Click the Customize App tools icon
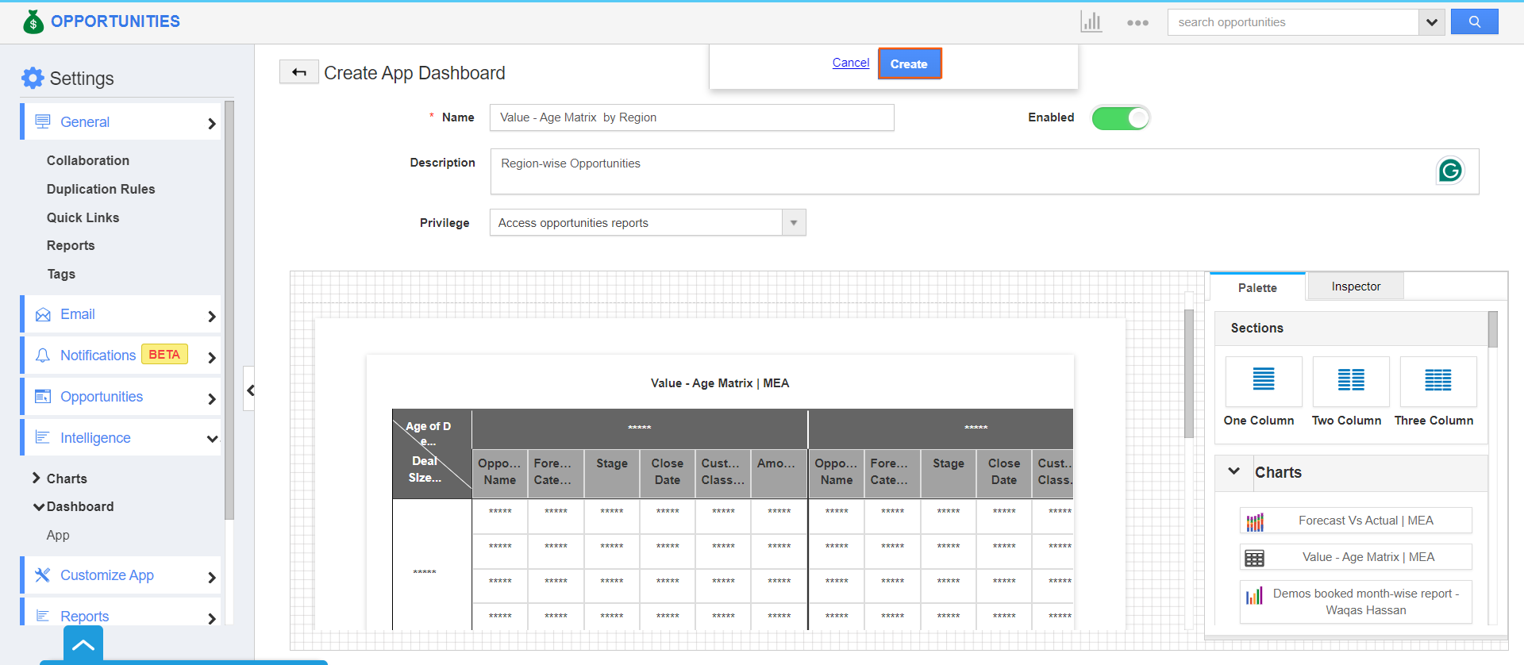This screenshot has width=1524, height=665. tap(43, 575)
